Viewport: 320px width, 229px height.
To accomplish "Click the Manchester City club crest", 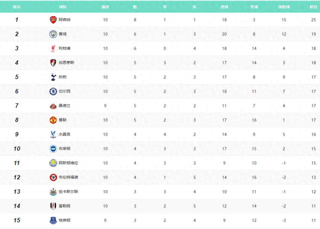I will pyautogui.click(x=53, y=34).
